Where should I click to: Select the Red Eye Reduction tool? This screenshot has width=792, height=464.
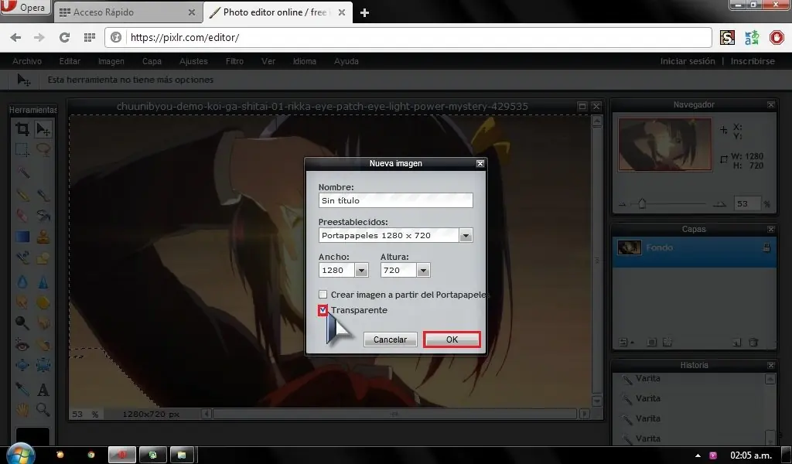click(x=22, y=346)
